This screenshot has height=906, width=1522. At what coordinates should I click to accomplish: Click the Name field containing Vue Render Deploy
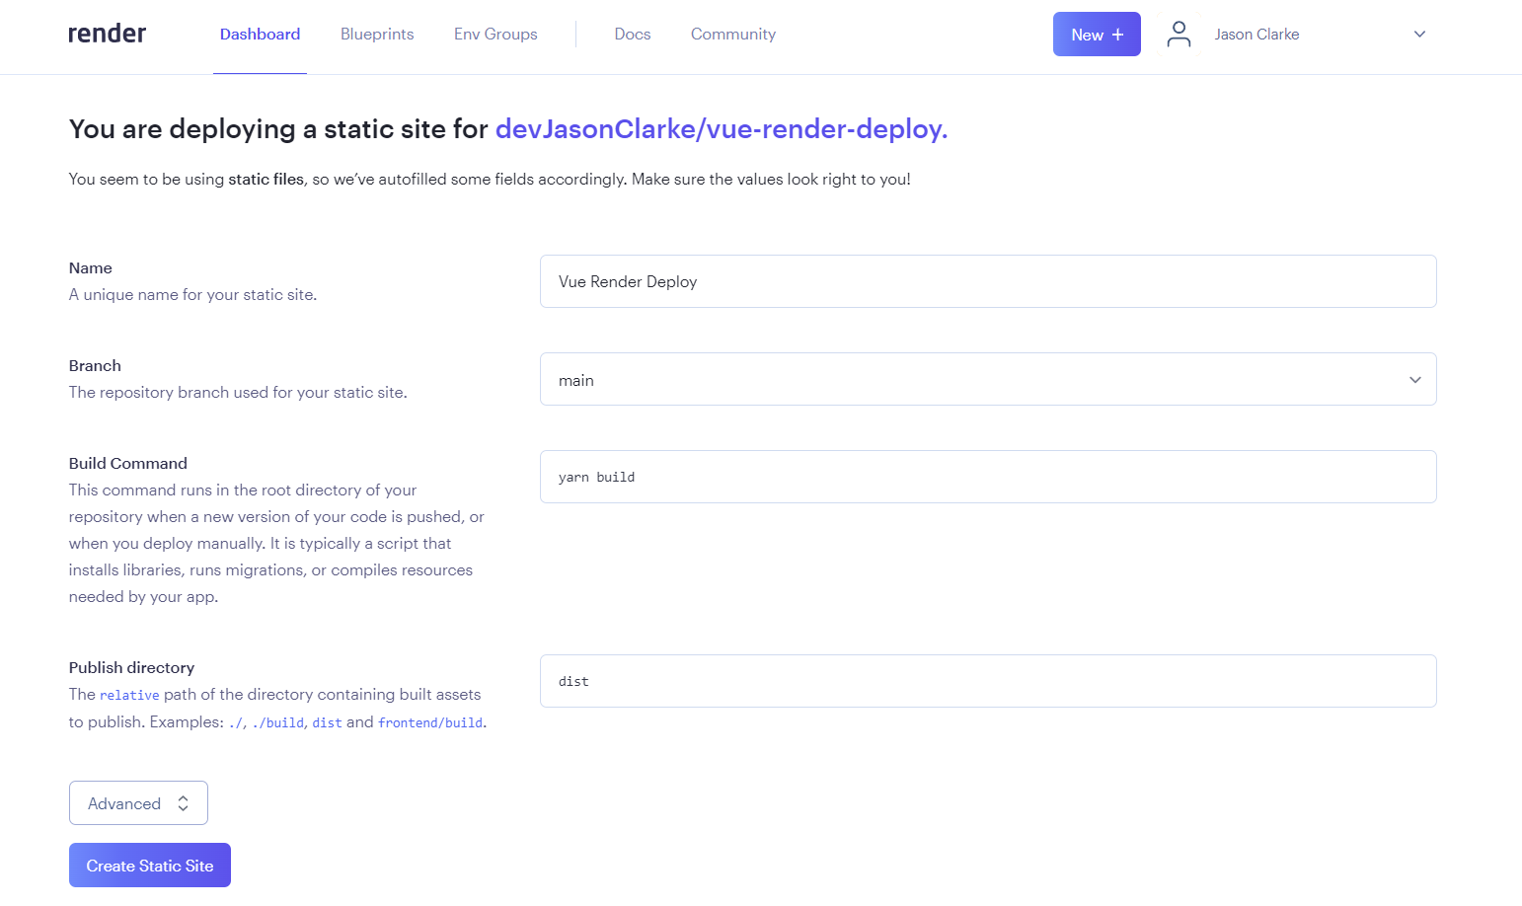[987, 281]
